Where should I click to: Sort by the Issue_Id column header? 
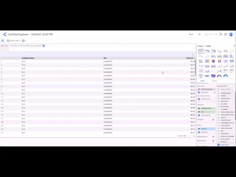[190, 58]
